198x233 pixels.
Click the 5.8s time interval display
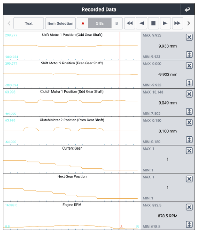point(100,23)
